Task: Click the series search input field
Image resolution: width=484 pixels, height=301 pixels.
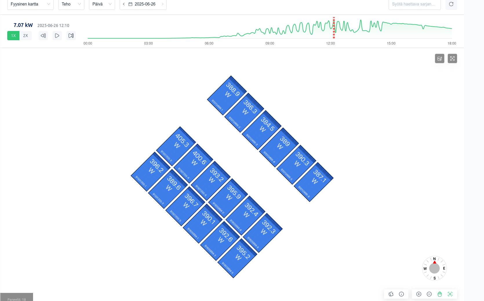Action: (414, 4)
